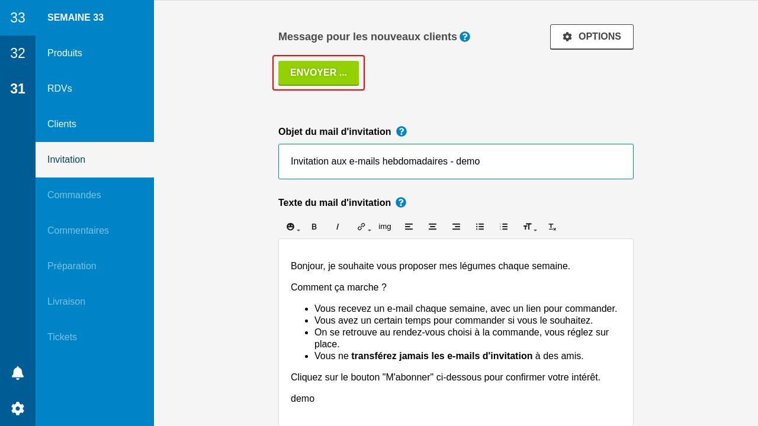
Task: Click the OPTIONS button
Action: click(x=592, y=37)
